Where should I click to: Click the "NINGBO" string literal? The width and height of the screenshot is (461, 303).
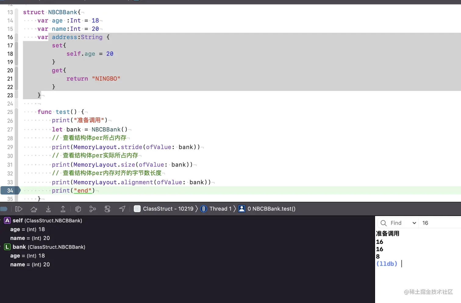point(106,79)
